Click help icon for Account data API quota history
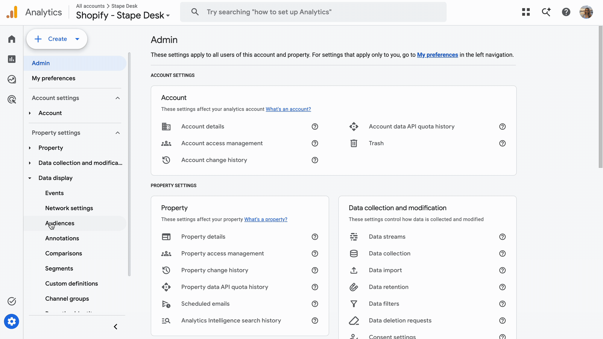Viewport: 603px width, 339px height. tap(502, 127)
